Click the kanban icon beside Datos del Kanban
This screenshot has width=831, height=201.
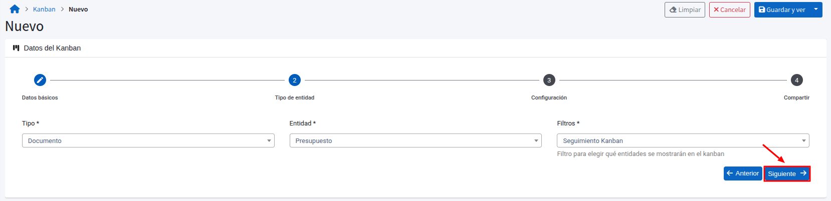point(16,48)
